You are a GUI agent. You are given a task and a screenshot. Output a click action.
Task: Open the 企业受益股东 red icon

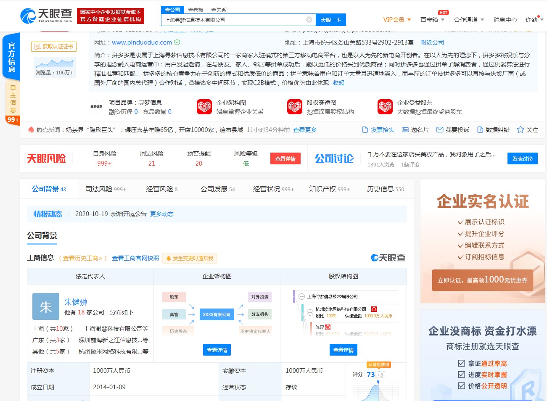tap(385, 107)
